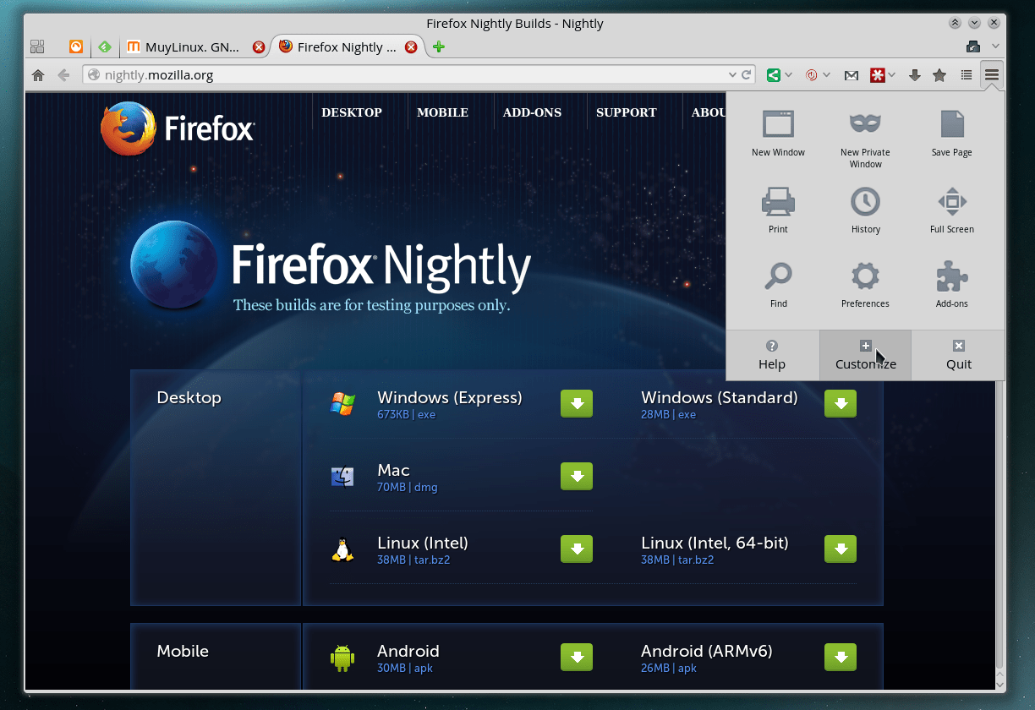This screenshot has width=1035, height=710.
Task: Click the Home toolbar button
Action: point(38,75)
